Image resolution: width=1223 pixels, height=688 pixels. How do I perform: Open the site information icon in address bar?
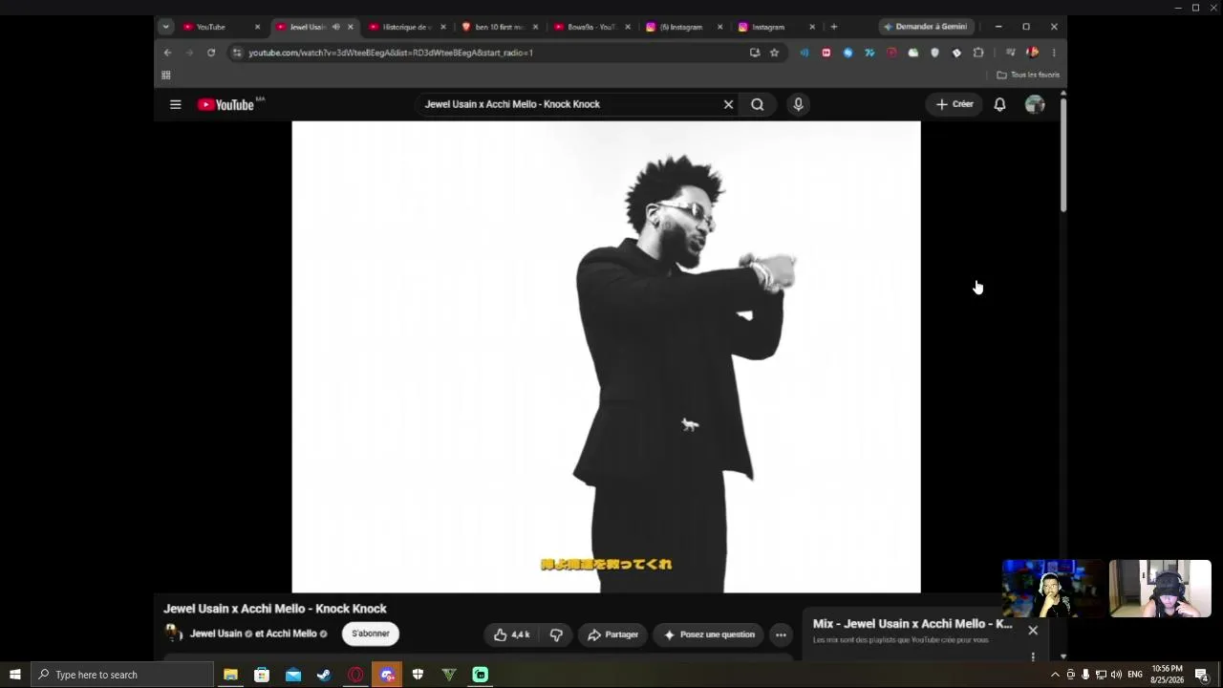click(x=237, y=53)
